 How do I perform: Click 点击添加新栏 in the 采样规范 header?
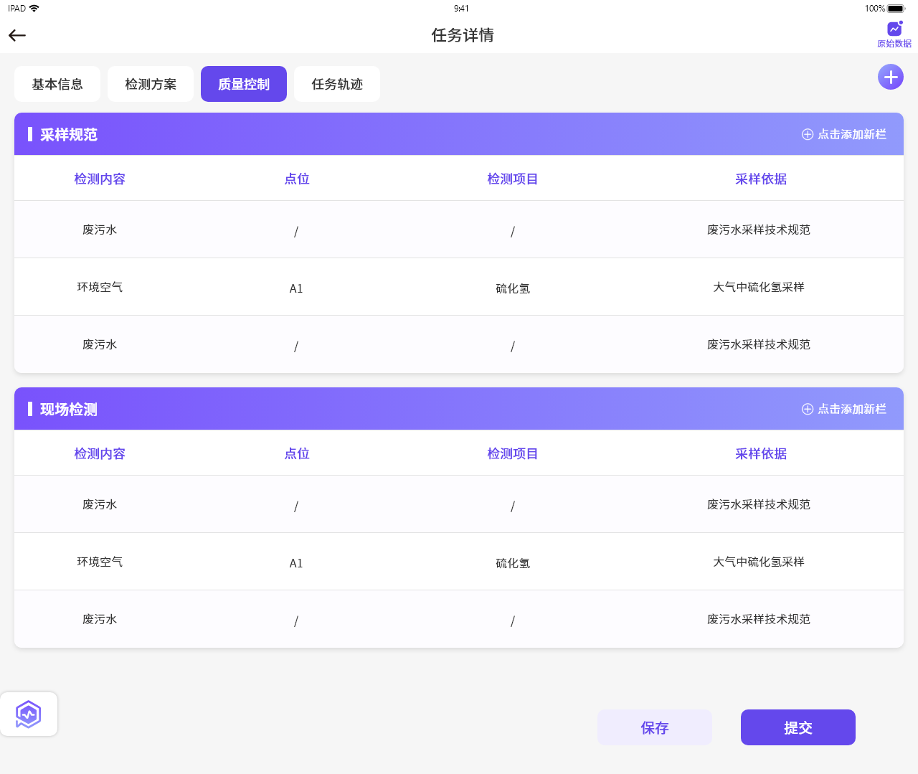tap(844, 134)
